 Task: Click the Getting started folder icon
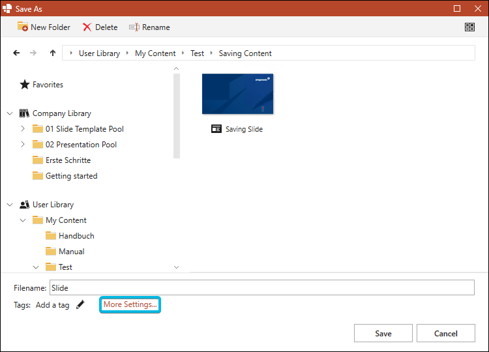click(38, 175)
